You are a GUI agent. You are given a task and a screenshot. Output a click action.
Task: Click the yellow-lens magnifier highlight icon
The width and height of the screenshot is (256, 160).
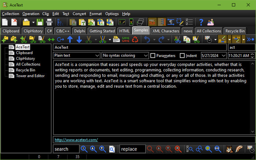[x=208, y=149]
